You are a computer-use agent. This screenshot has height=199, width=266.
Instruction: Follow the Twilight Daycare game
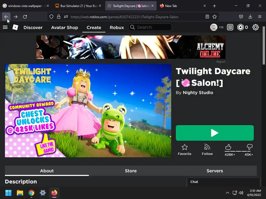207,150
